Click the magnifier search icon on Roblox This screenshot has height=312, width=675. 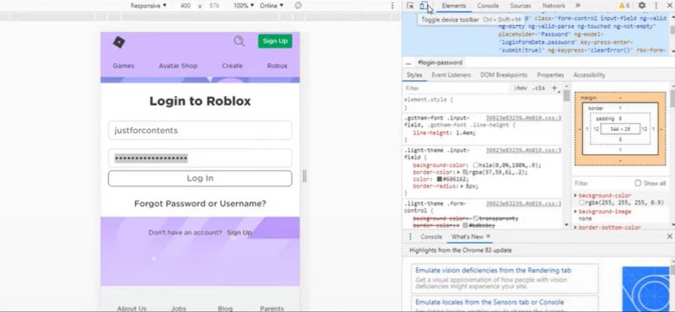pyautogui.click(x=239, y=40)
